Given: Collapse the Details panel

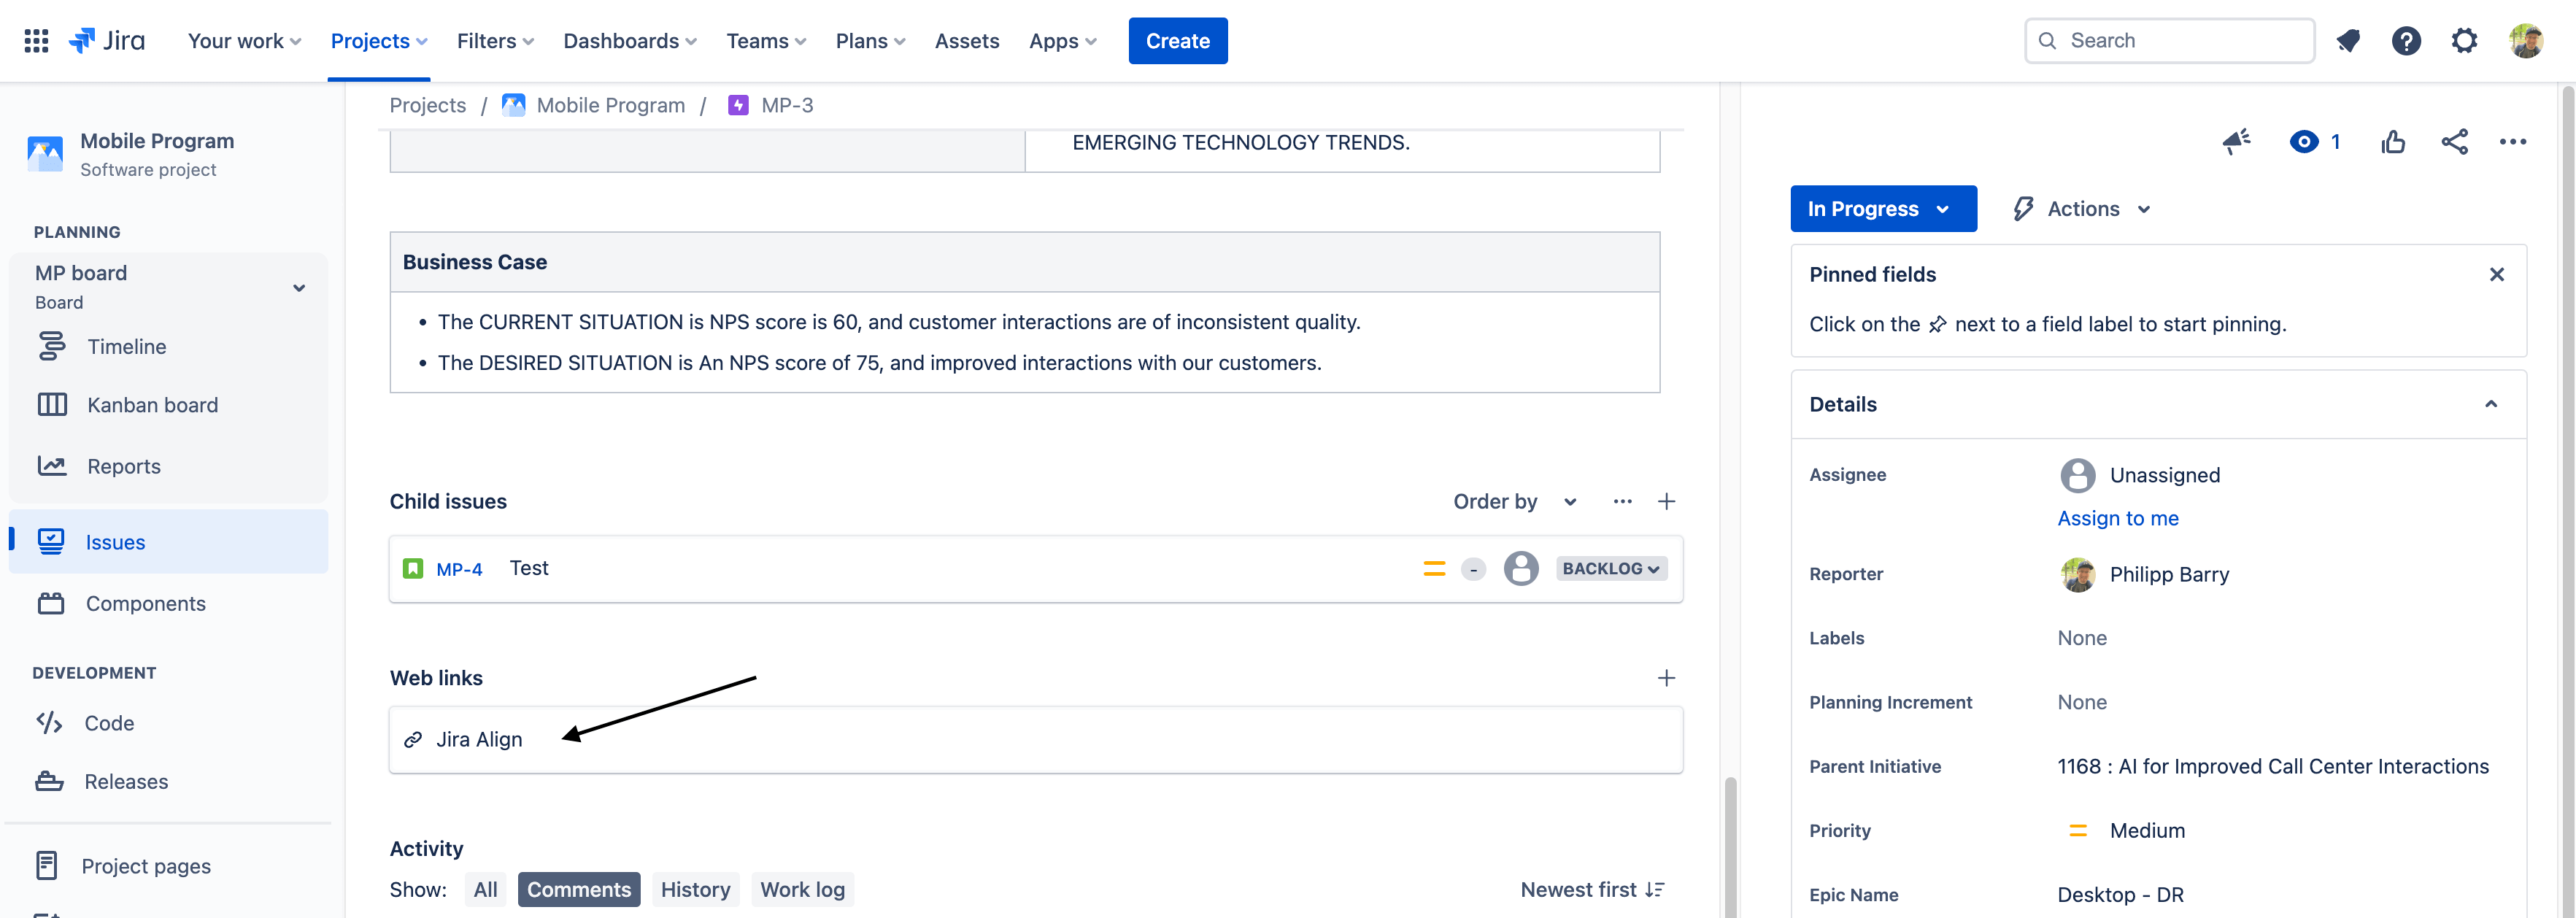Looking at the screenshot, I should (x=2491, y=404).
